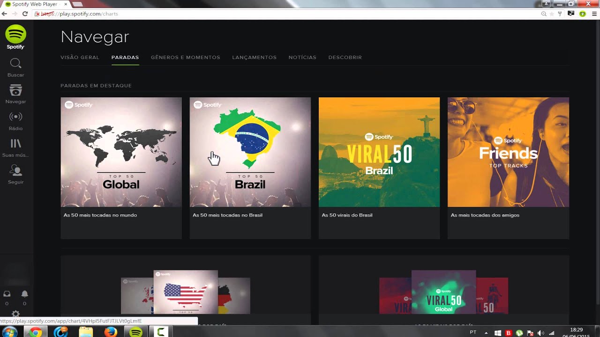Show hidden tray icons arrow
600x337 pixels.
pyautogui.click(x=486, y=333)
